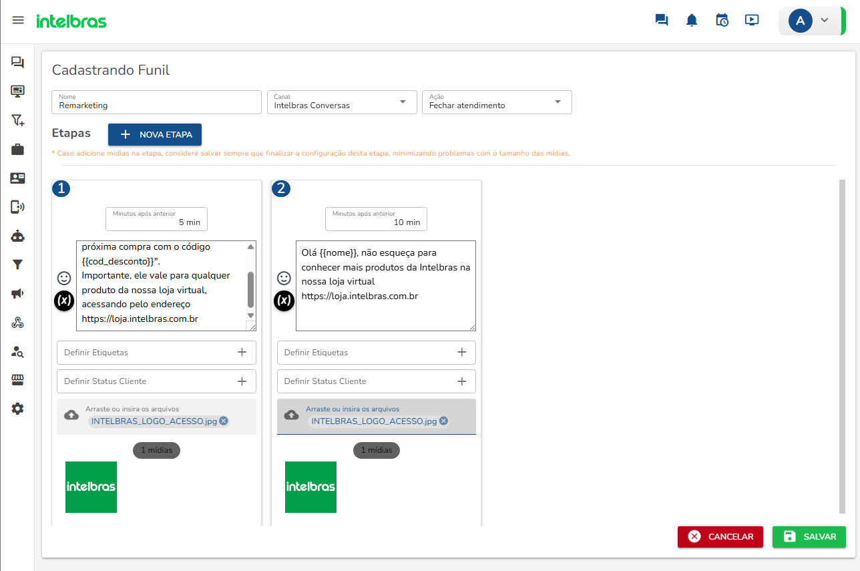Open the phone connection icon in sidebar
The image size is (860, 571).
pos(17,206)
